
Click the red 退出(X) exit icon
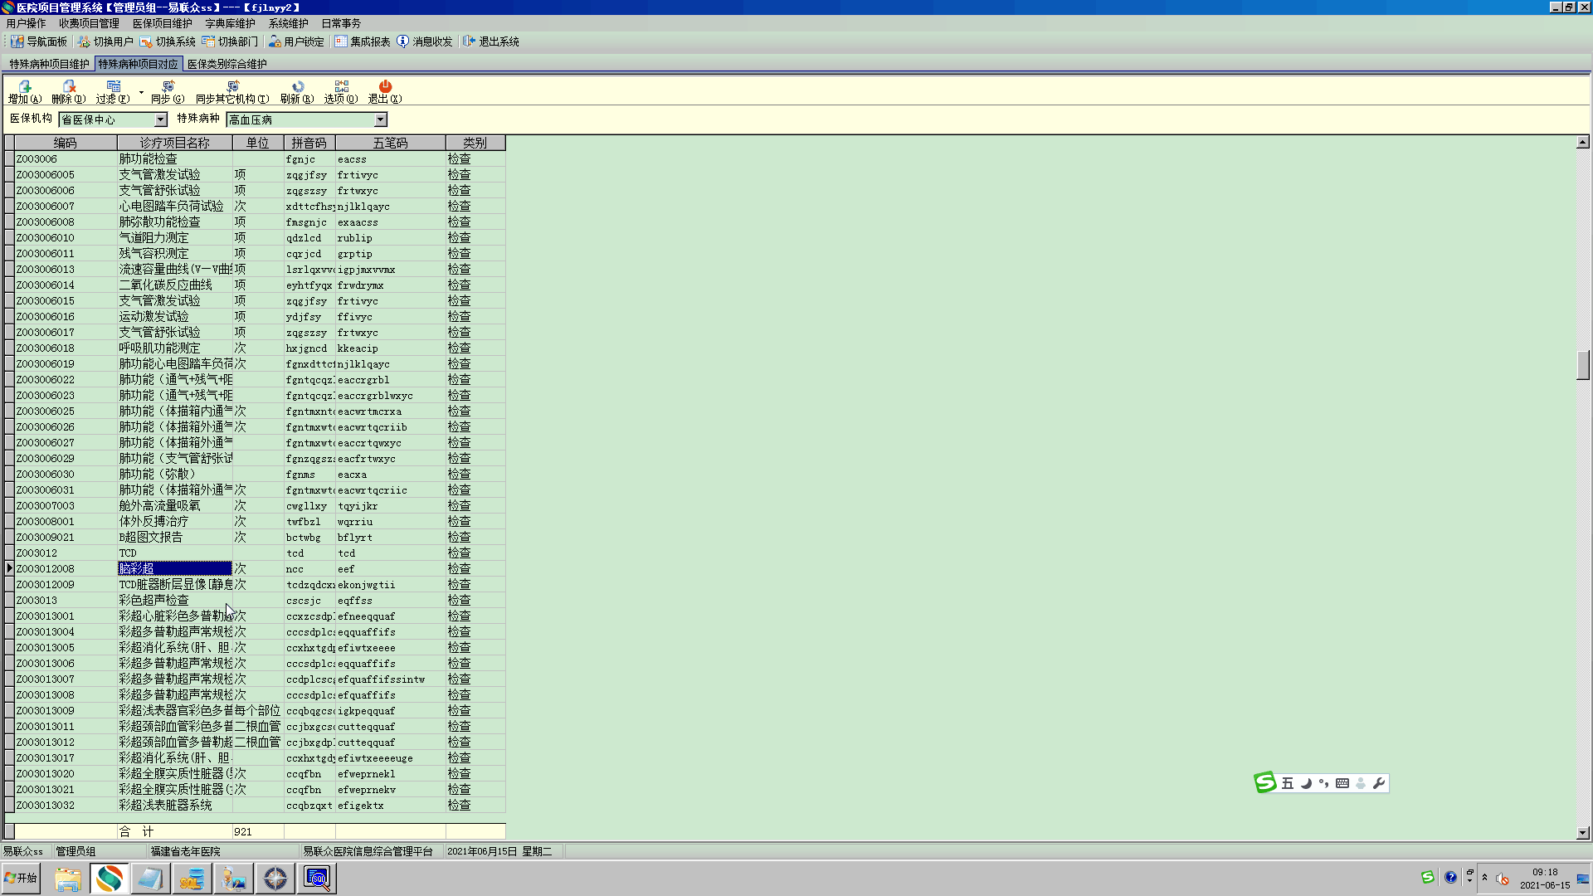[x=385, y=86]
